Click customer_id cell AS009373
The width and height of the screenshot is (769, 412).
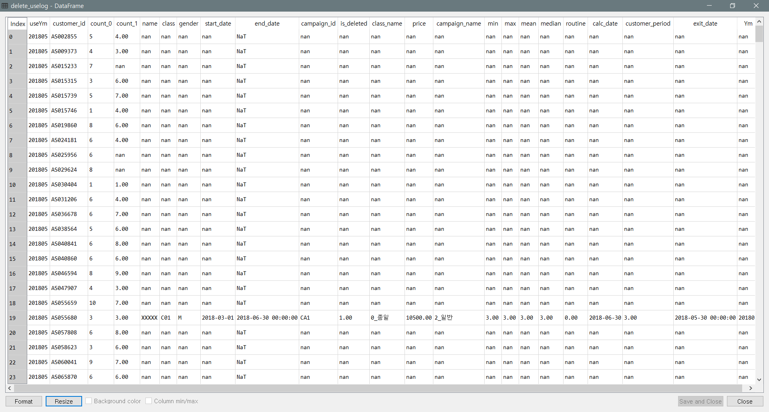pos(68,52)
